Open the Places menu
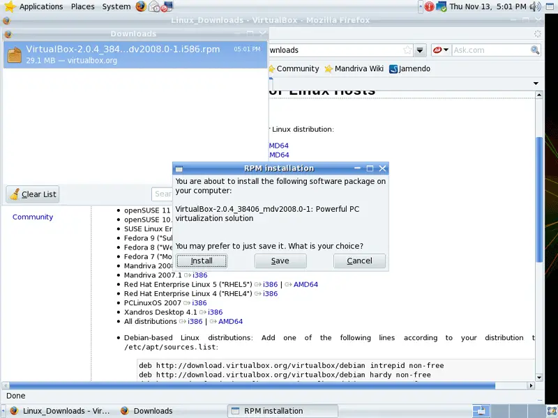The height and width of the screenshot is (418, 558). coord(82,6)
